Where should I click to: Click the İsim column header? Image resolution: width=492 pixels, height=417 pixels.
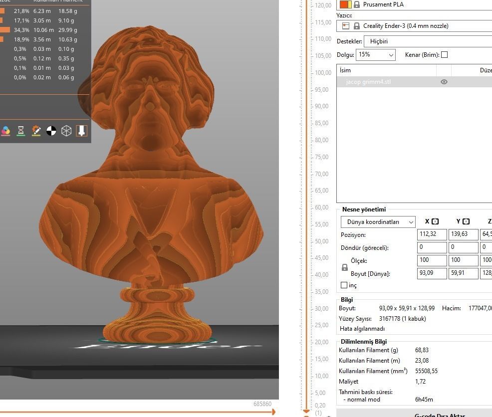pyautogui.click(x=386, y=70)
